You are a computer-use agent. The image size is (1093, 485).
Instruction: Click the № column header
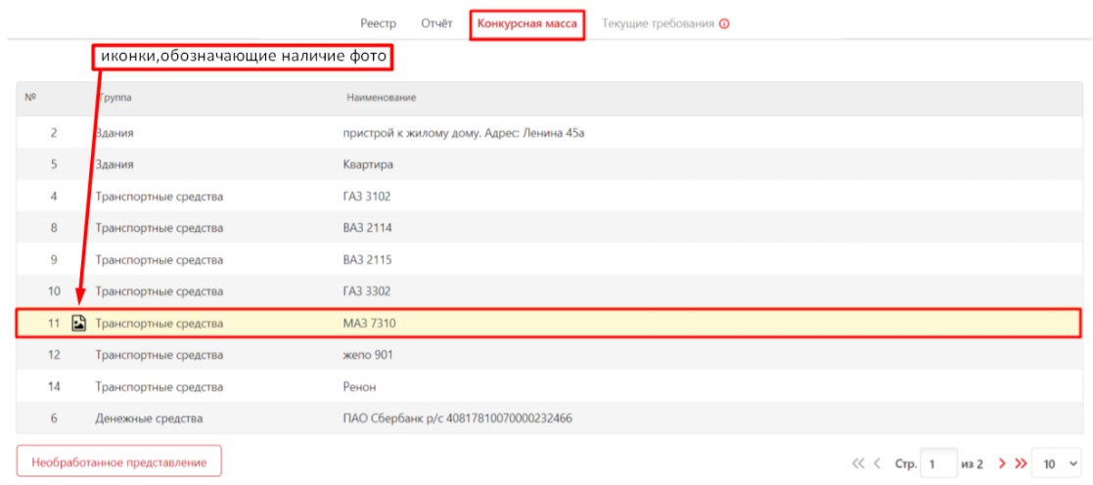30,99
